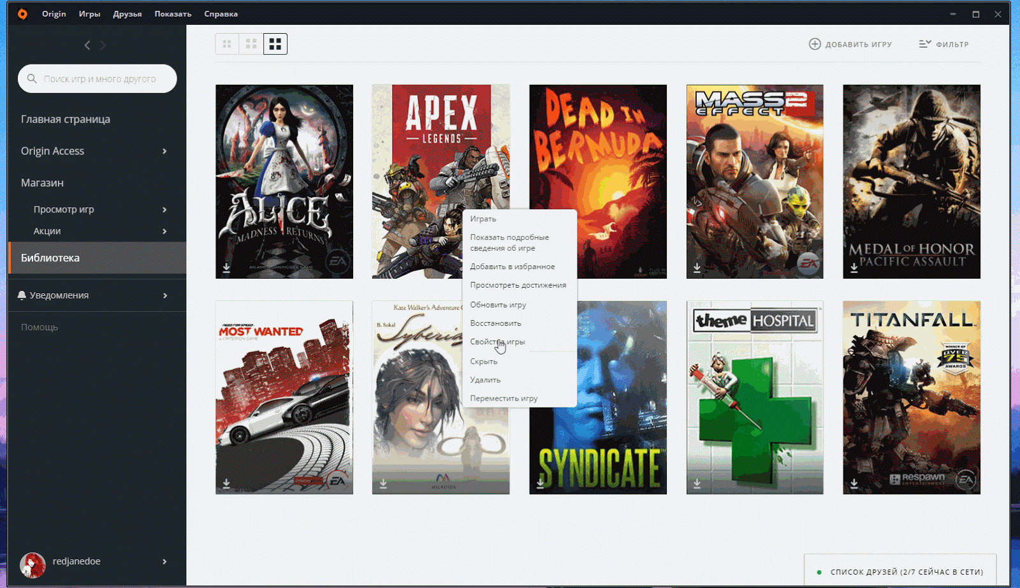Expand Просмотр игр chevron
1020x588 pixels.
(x=164, y=210)
